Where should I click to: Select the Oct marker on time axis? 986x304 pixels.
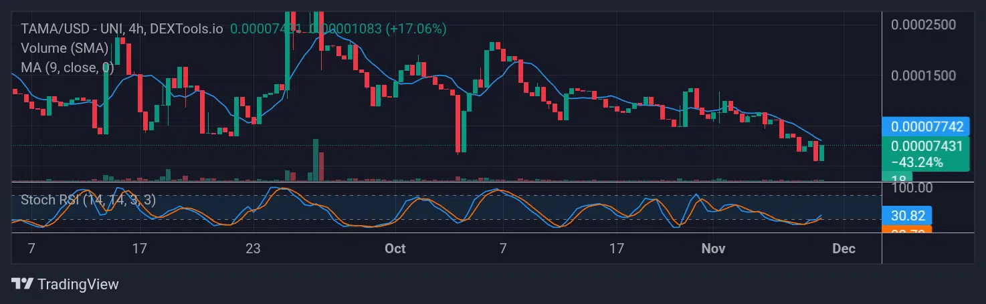[x=395, y=249]
